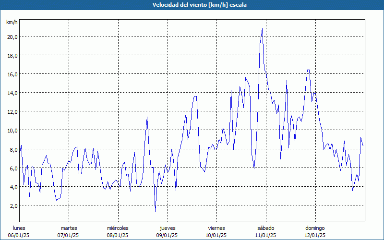The width and height of the screenshot is (384, 240).
Task: Click the 16,0 y-axis value
Action: click(x=12, y=74)
